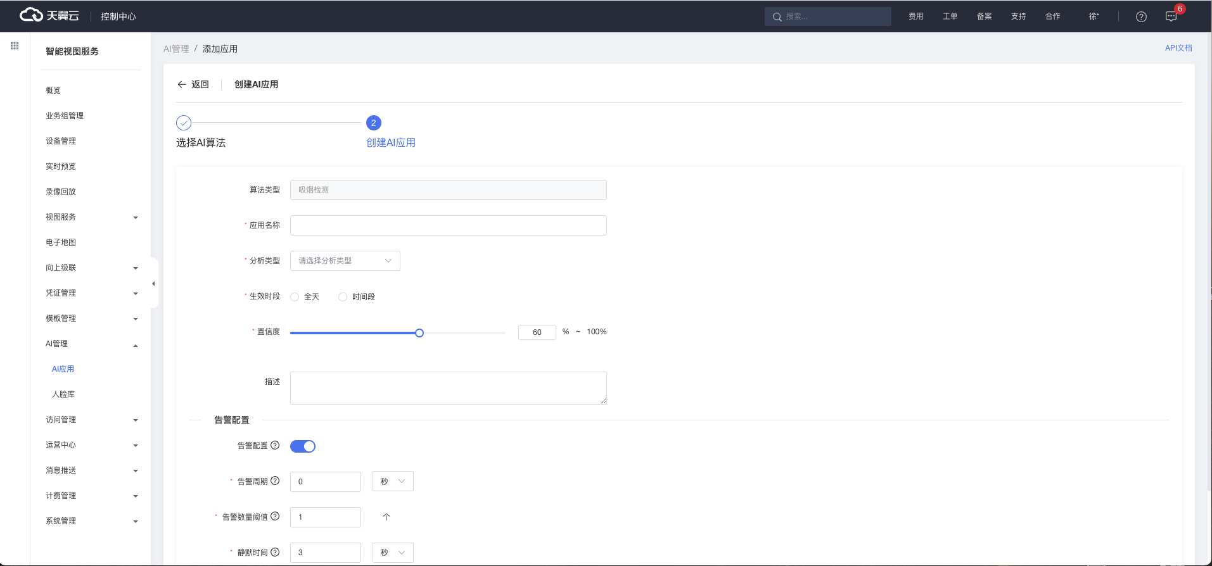Open the messages notification icon
This screenshot has width=1212, height=566.
[x=1171, y=16]
